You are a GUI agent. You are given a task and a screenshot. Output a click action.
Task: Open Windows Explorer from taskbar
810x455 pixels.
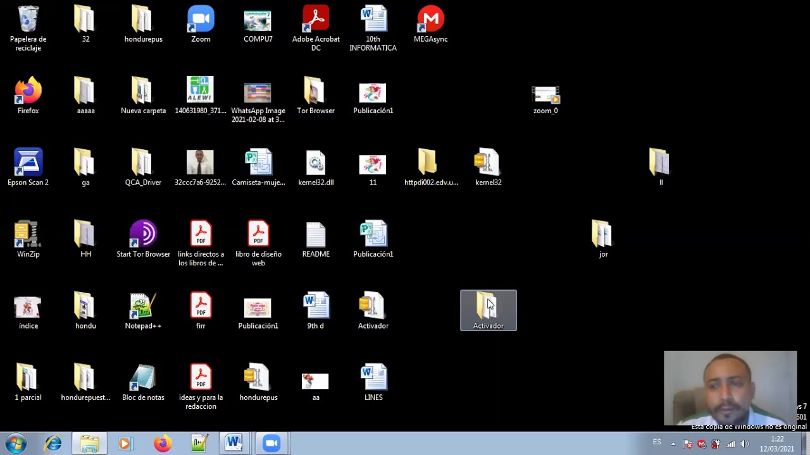tap(89, 444)
